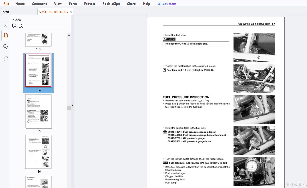307x188 pixels.
Task: Jump to page 186 thumbnail
Action: [x=38, y=152]
